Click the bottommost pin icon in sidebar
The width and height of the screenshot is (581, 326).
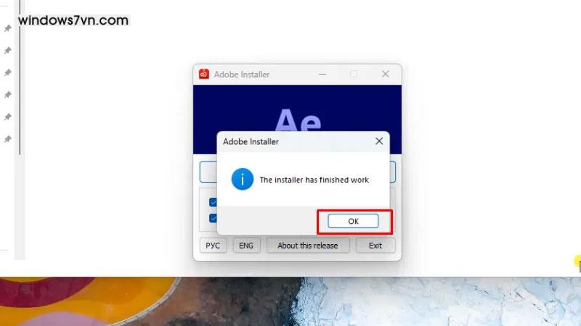pos(7,138)
